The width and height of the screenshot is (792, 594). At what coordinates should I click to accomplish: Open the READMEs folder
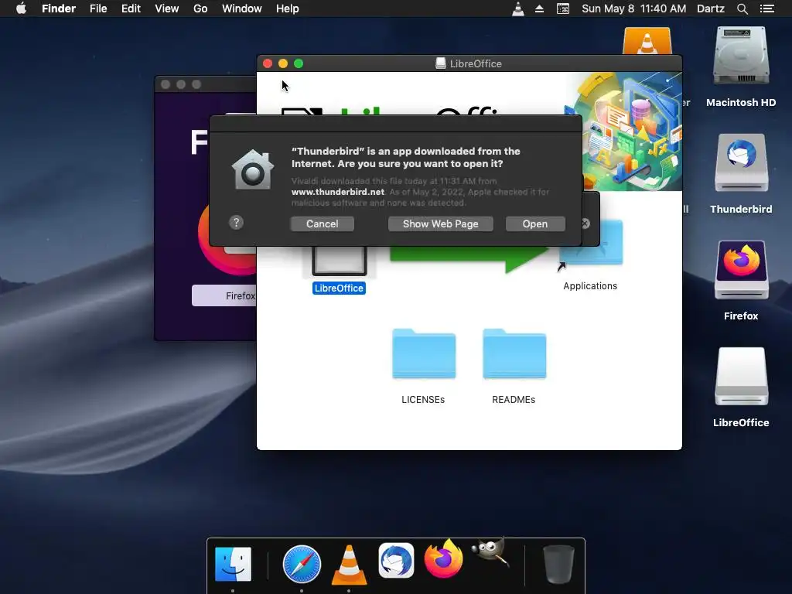coord(514,353)
